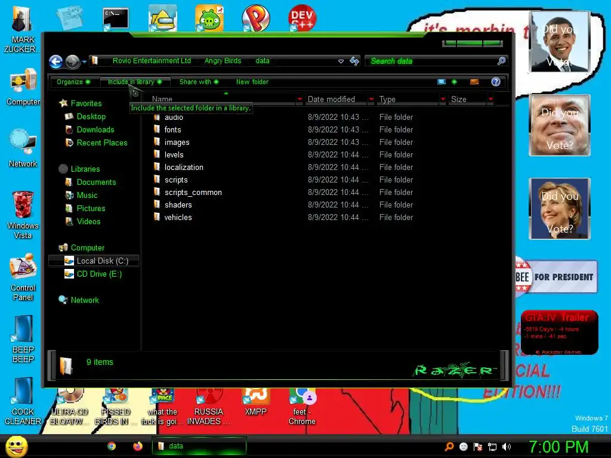Image resolution: width=611 pixels, height=458 pixels.
Task: Select the vehicles folder icon
Action: [x=157, y=217]
